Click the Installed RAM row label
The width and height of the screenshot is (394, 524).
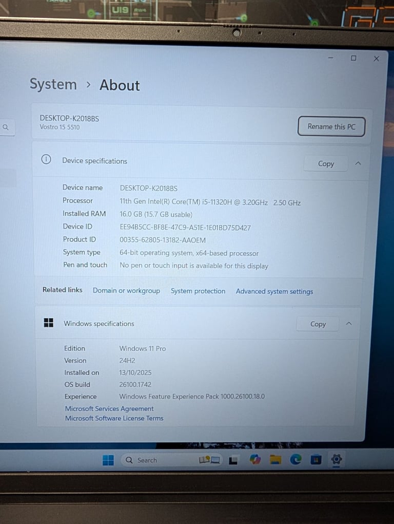point(84,214)
